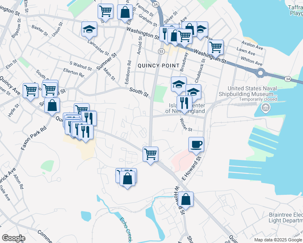Click the Map data ©2025 Google text
Viewport: 303px width, 243px height.
point(278,240)
